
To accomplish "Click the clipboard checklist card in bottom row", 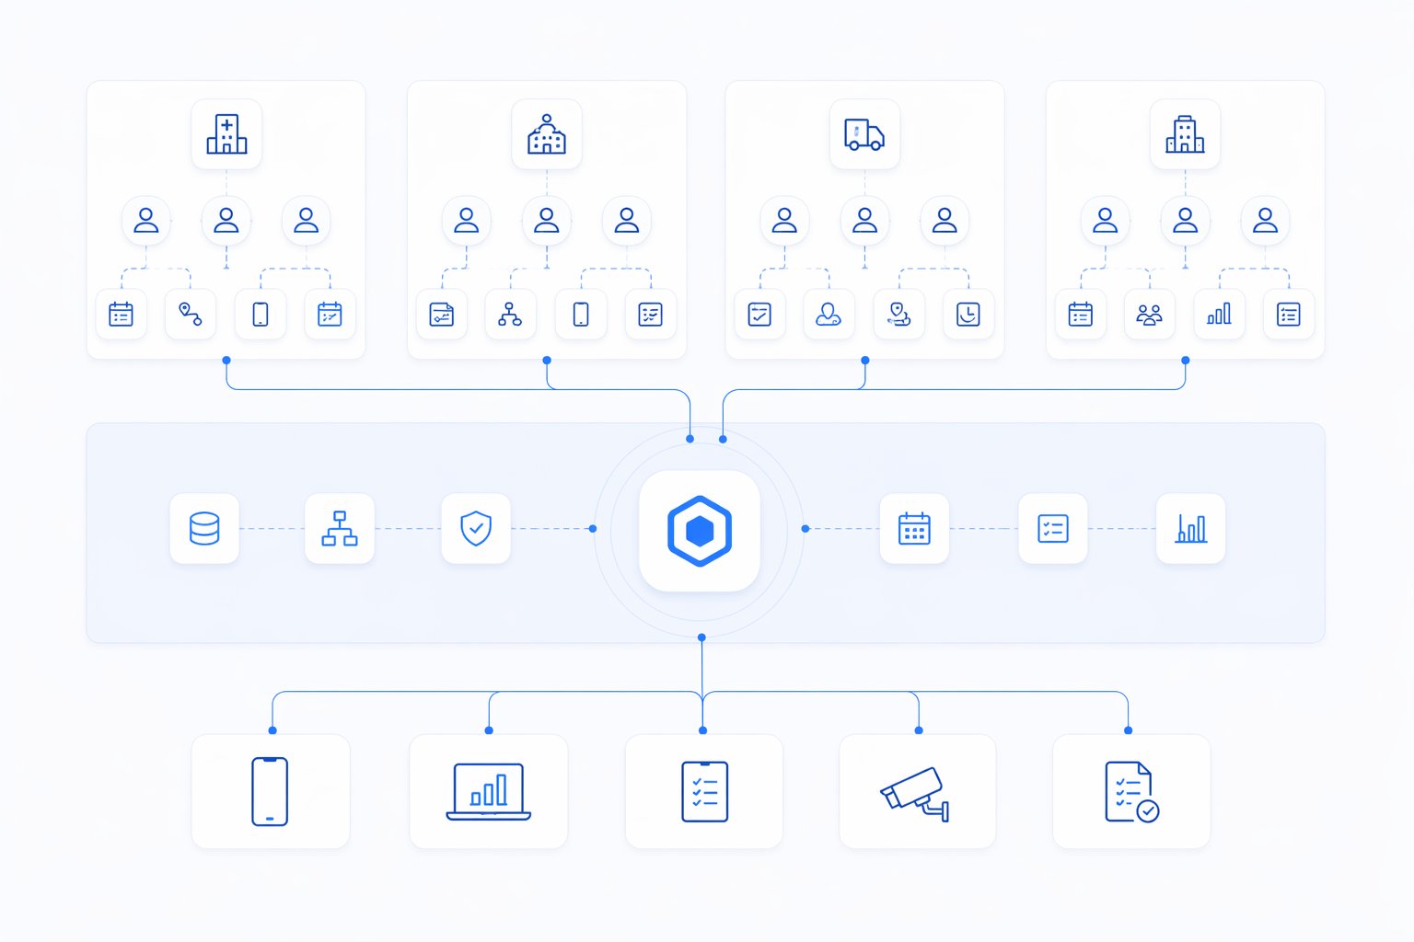I will (704, 791).
